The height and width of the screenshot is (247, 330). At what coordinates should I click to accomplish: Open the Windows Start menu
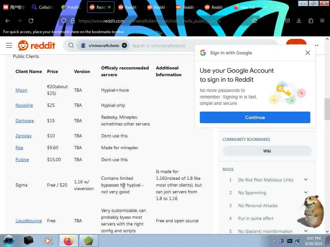(9, 241)
